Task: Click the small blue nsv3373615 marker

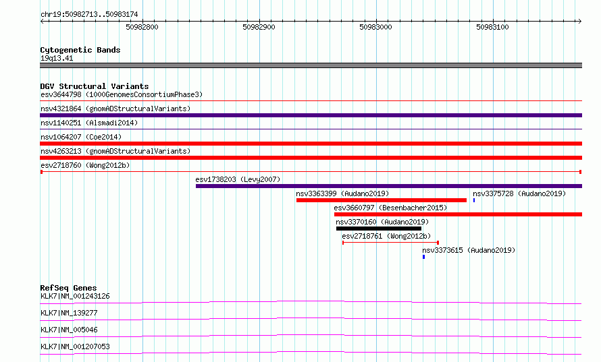Action: [x=423, y=257]
